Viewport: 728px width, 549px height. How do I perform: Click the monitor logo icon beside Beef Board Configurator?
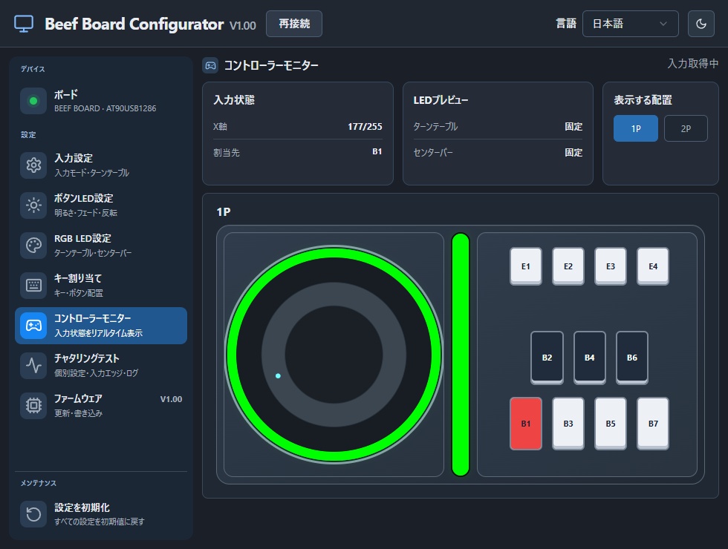(24, 24)
